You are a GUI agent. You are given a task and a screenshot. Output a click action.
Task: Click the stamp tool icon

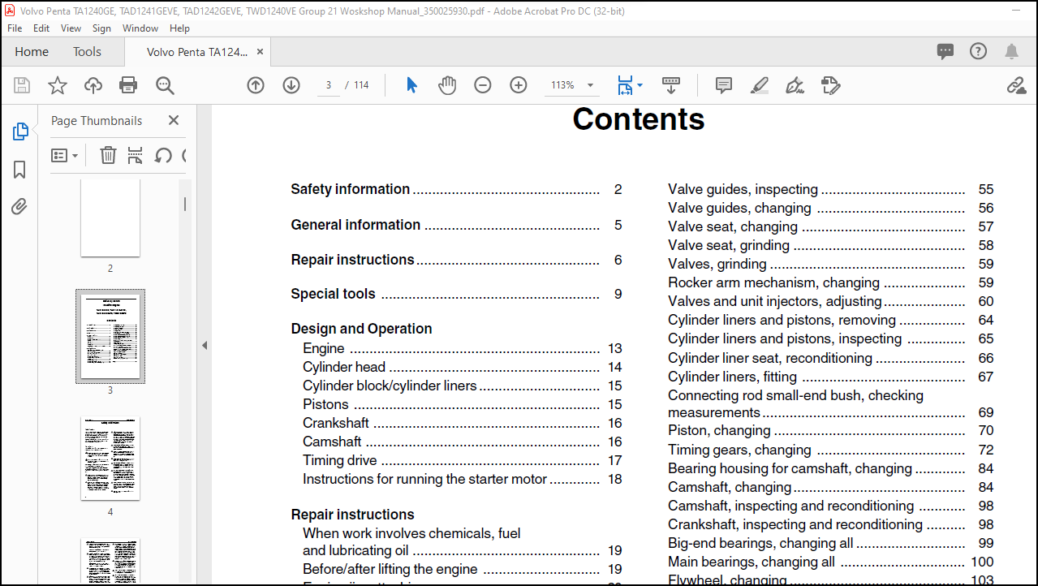point(830,85)
